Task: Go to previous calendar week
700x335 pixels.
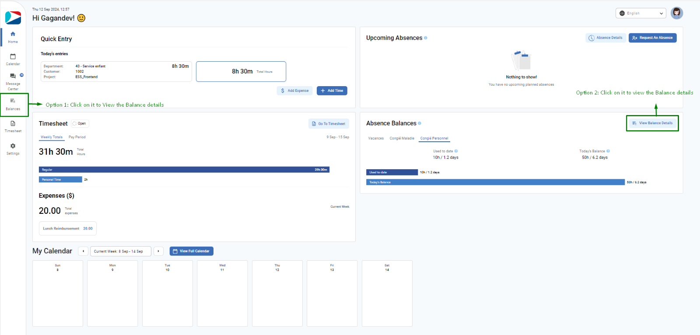Action: (x=83, y=251)
